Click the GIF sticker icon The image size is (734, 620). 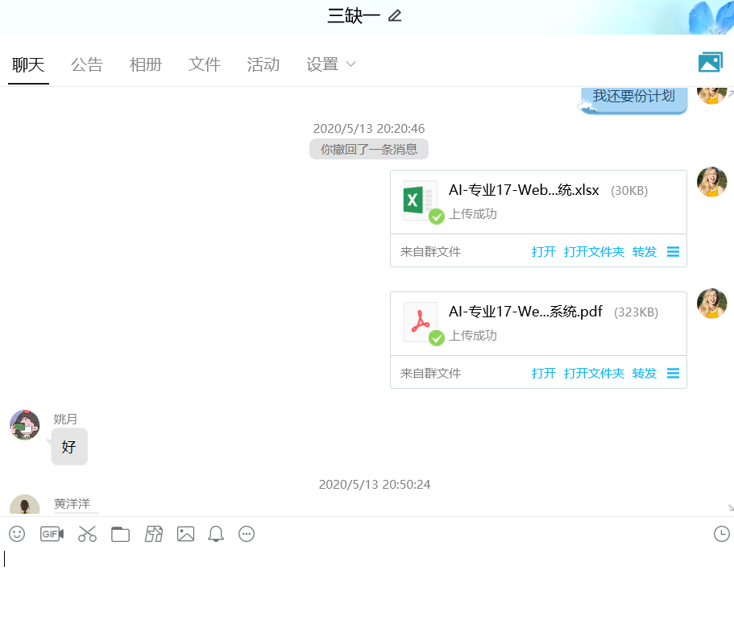52,534
